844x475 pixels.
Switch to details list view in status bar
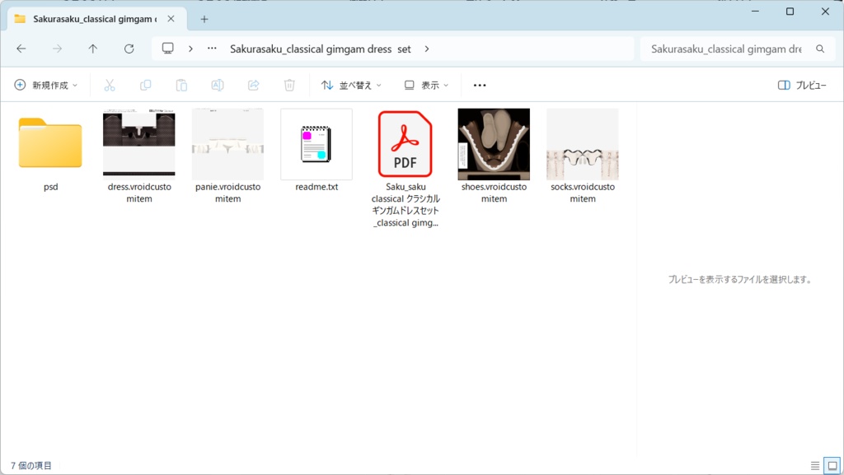click(x=815, y=465)
